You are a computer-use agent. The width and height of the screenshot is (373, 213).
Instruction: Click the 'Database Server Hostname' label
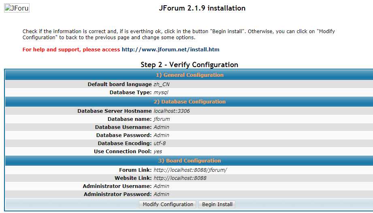coord(115,111)
